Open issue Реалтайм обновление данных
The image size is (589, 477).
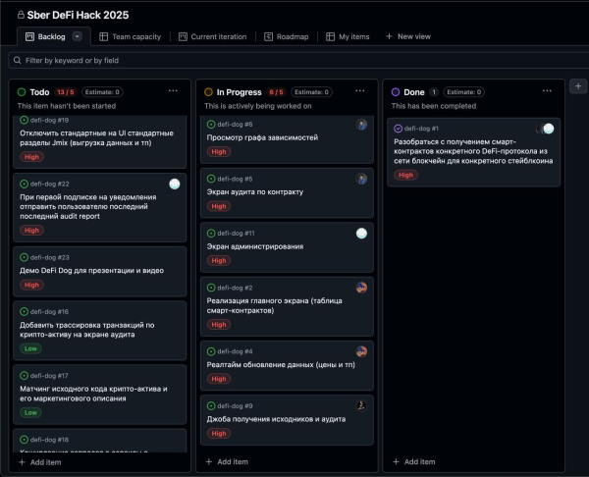[281, 365]
